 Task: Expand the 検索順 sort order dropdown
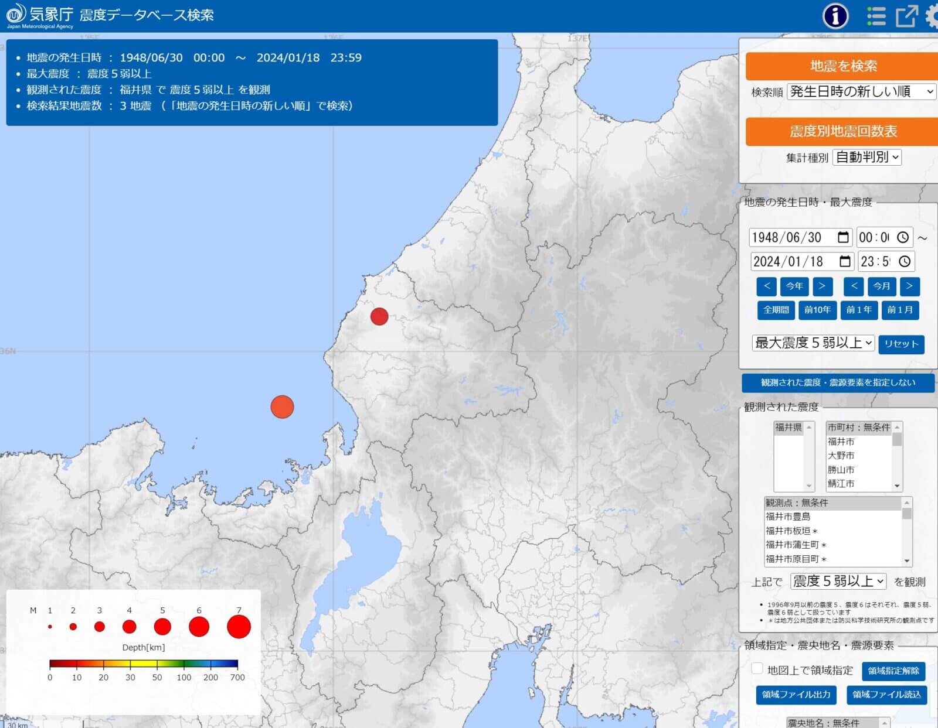coord(861,91)
